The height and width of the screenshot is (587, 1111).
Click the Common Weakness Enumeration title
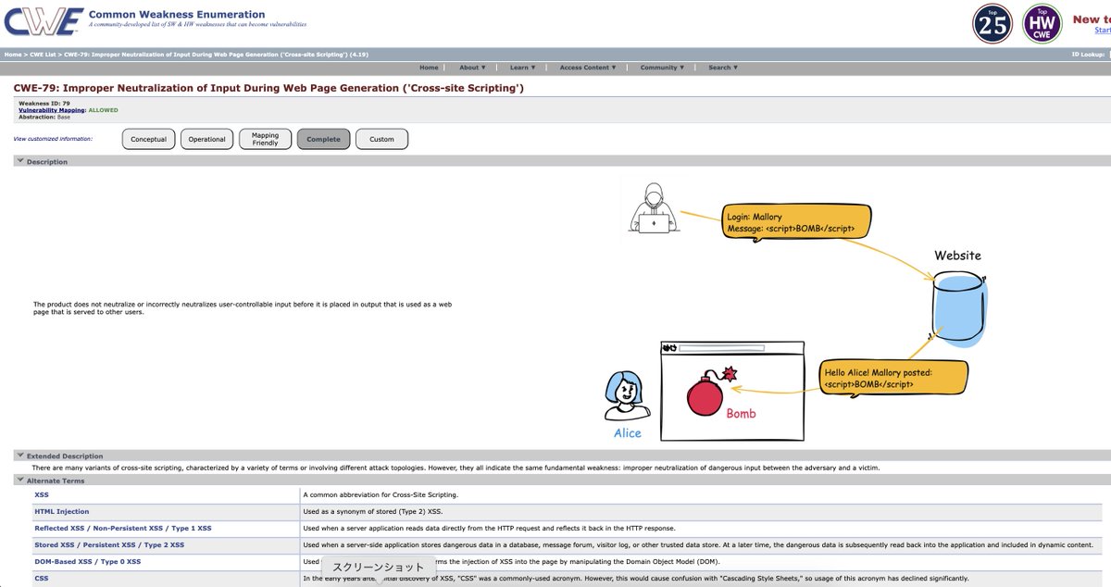pyautogui.click(x=177, y=15)
